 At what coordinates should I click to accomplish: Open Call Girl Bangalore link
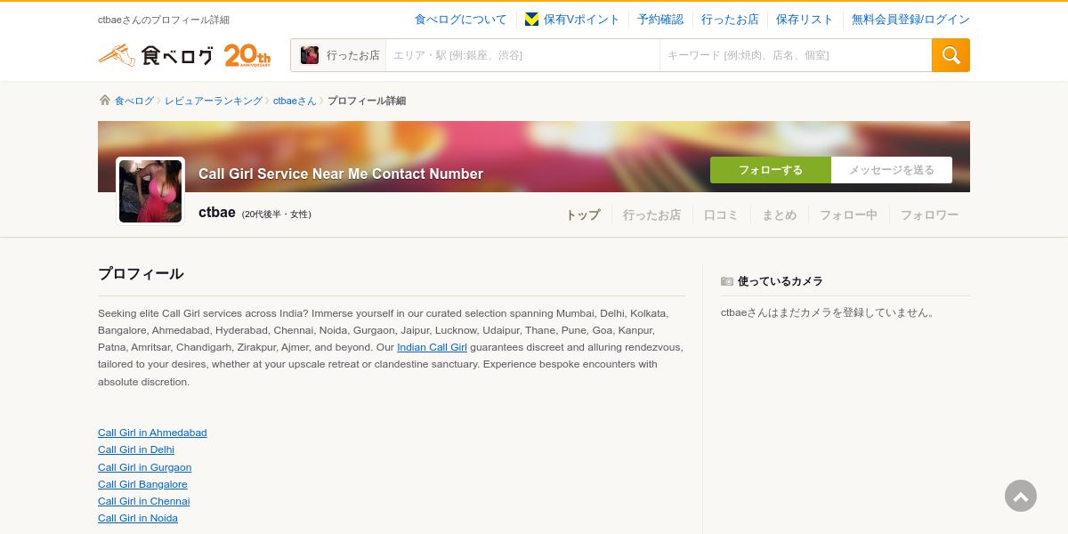click(x=142, y=484)
